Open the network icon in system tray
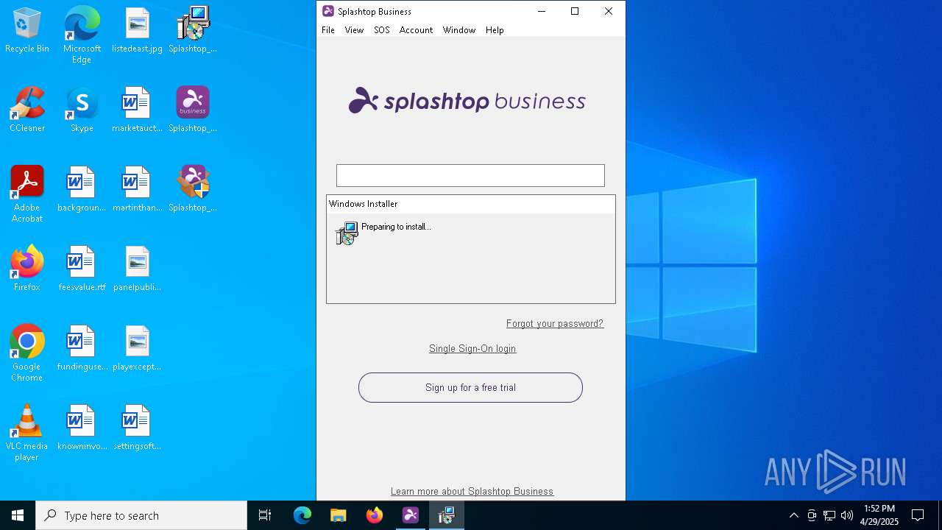942x530 pixels. [829, 515]
